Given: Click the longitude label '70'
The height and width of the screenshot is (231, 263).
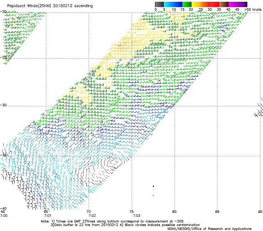Looking at the screenshot, I should tap(89, 212).
